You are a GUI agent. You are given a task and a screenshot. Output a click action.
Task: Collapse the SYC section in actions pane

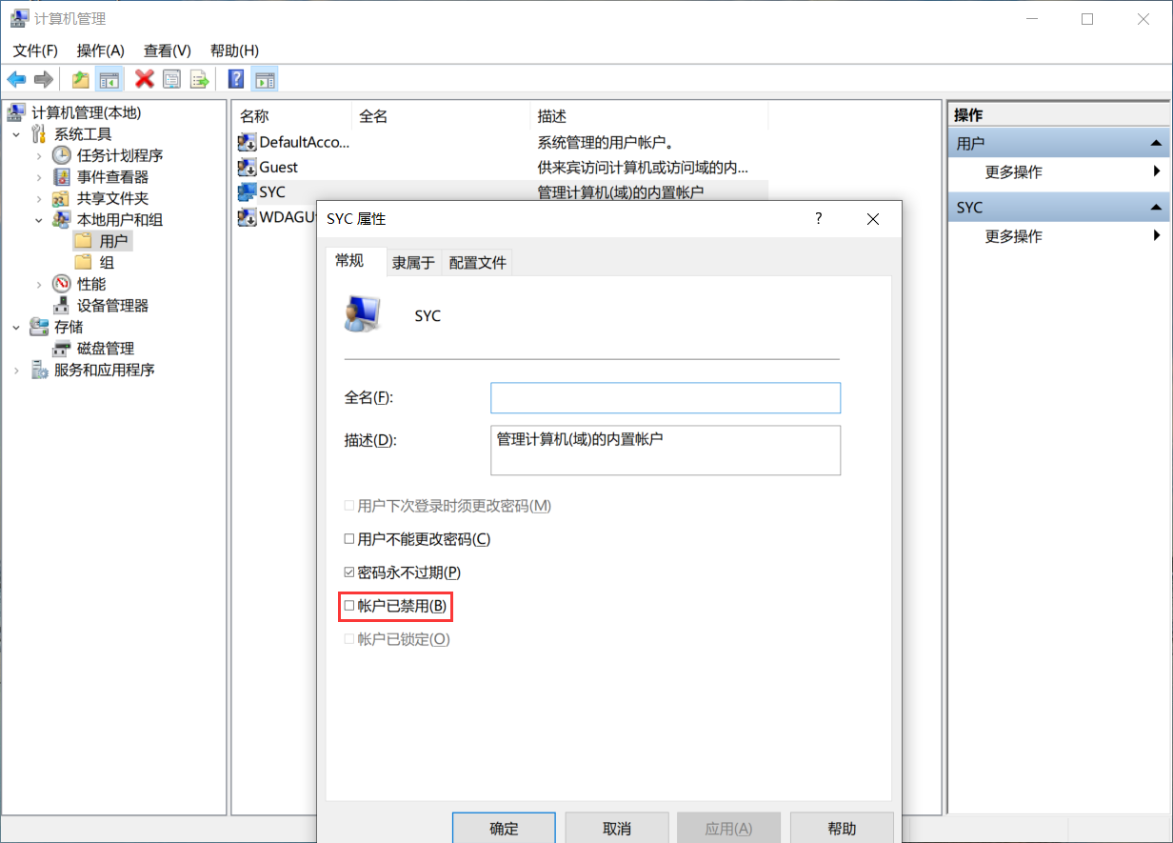click(1156, 207)
